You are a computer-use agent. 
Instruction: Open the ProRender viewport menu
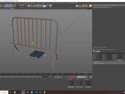tap(12, 9)
